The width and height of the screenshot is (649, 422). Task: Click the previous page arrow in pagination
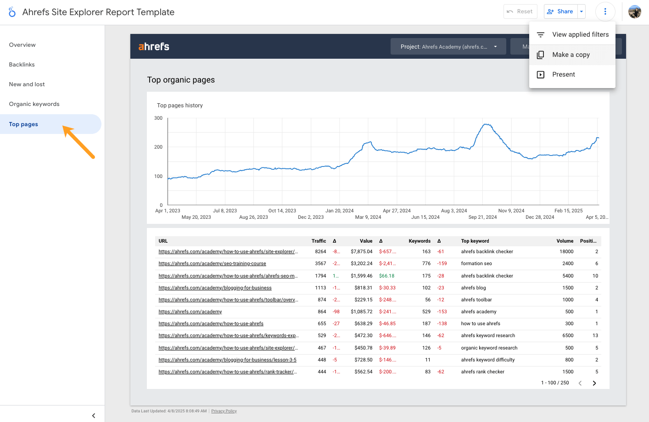[580, 383]
